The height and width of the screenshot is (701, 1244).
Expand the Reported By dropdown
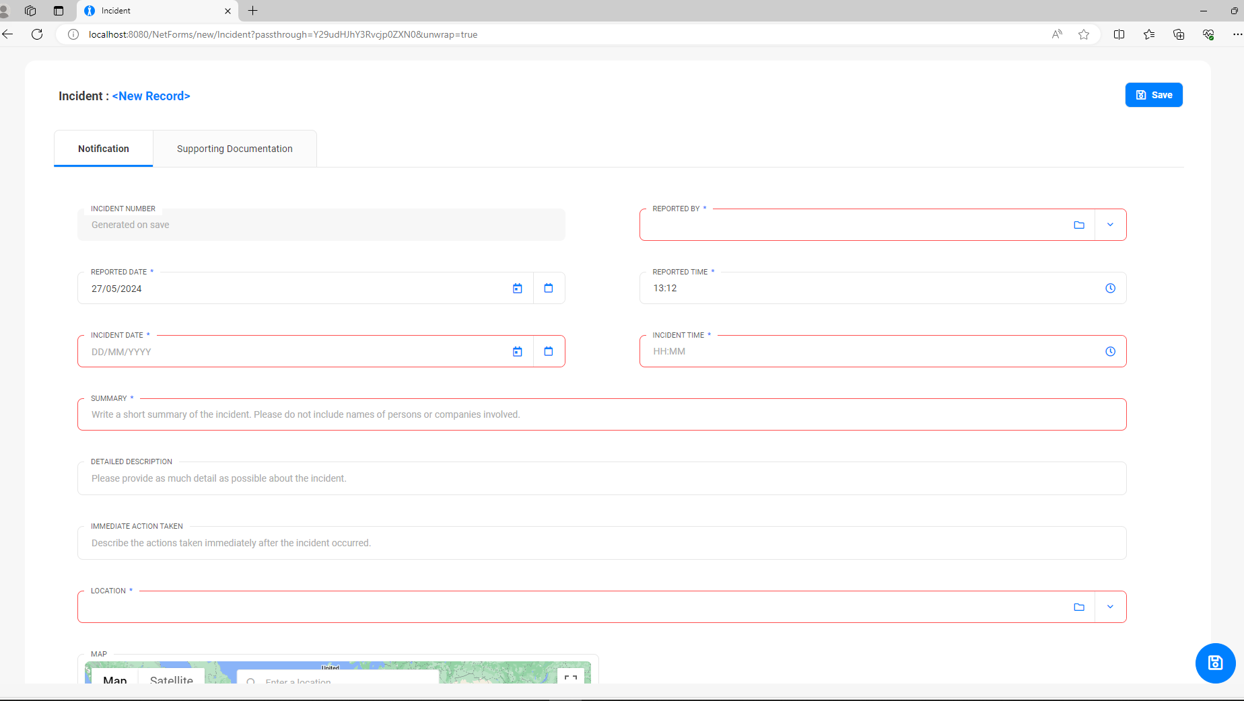point(1110,225)
